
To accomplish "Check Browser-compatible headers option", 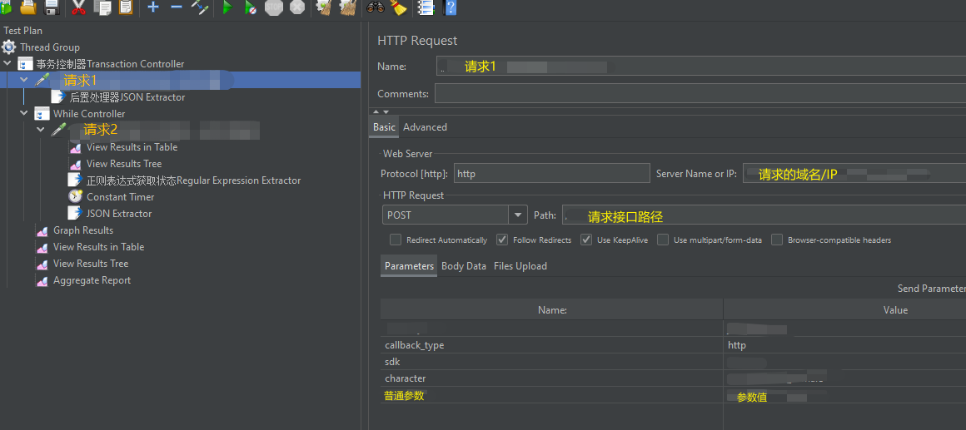I will (x=777, y=240).
